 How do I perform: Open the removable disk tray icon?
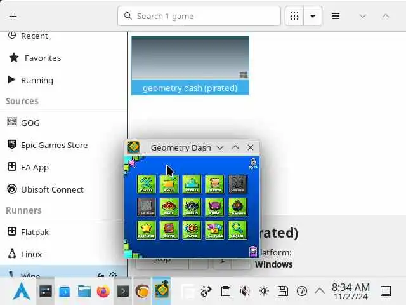click(283, 291)
